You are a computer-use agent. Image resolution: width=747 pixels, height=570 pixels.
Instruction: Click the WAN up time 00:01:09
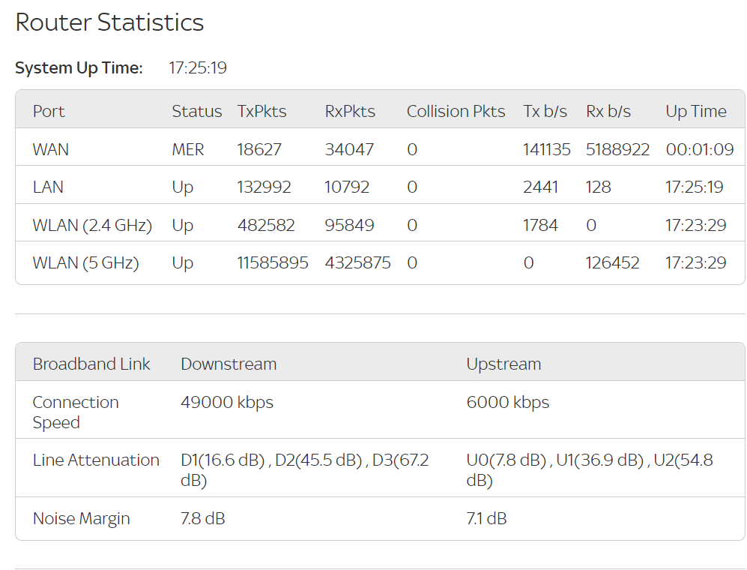tap(700, 150)
